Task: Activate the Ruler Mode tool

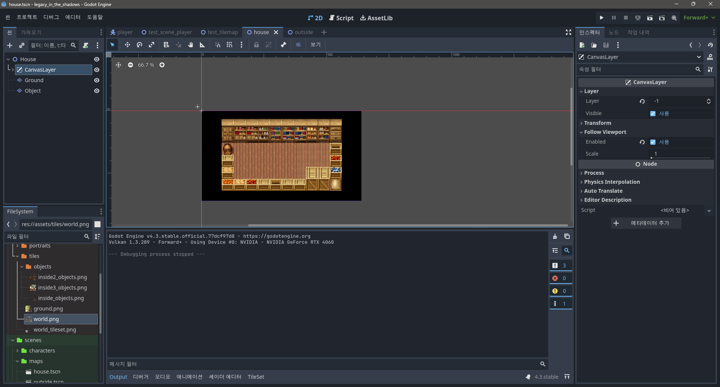Action: [202, 45]
